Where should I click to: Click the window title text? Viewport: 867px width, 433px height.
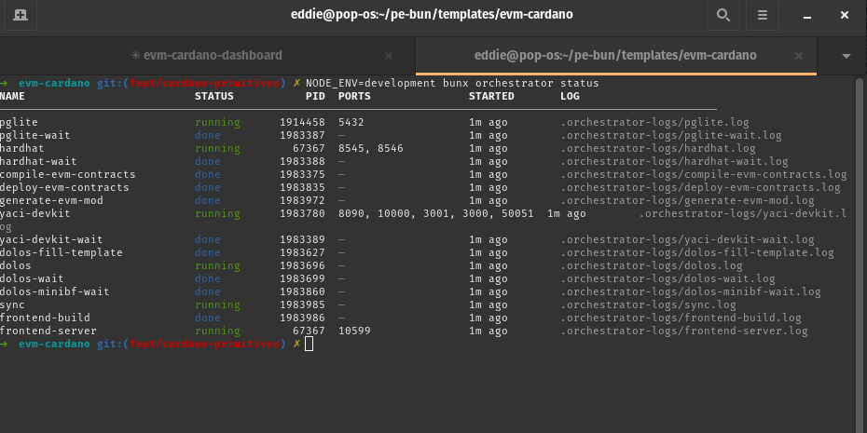pyautogui.click(x=432, y=14)
